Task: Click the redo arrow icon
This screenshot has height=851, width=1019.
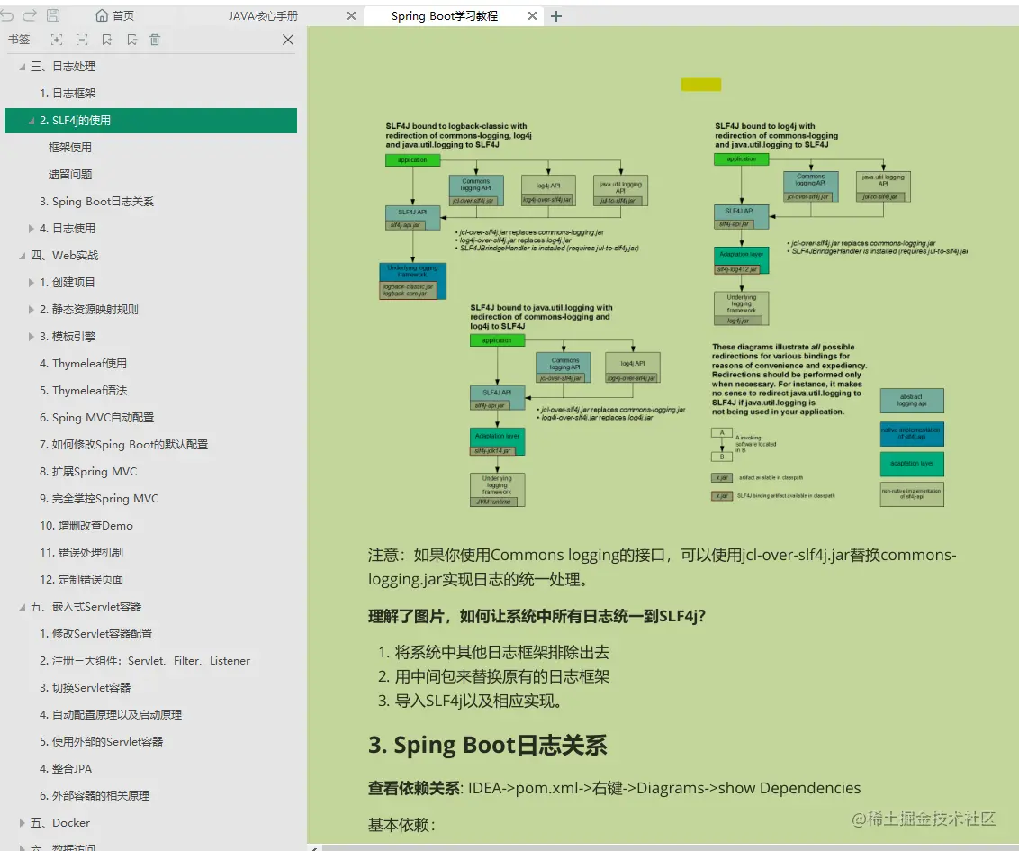Action: (x=30, y=15)
